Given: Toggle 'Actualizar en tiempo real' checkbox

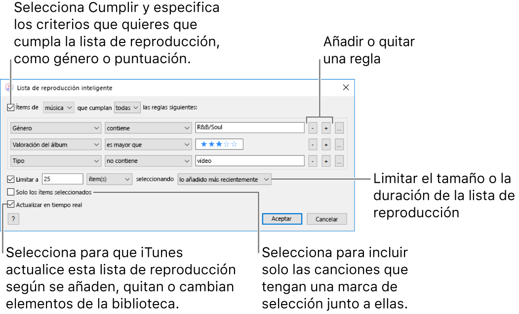Looking at the screenshot, I should click(x=10, y=204).
